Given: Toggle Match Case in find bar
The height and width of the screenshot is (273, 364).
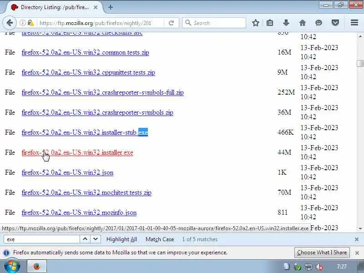Looking at the screenshot, I should tap(160, 239).
